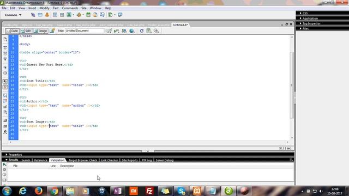
Task: Open the Help menu
Action: [108, 8]
